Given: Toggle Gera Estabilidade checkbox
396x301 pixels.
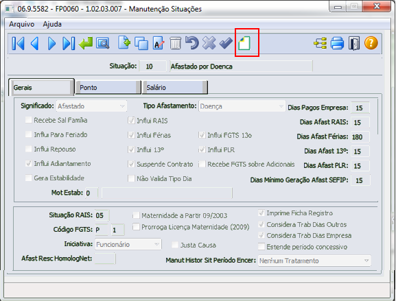Looking at the screenshot, I should point(29,178).
